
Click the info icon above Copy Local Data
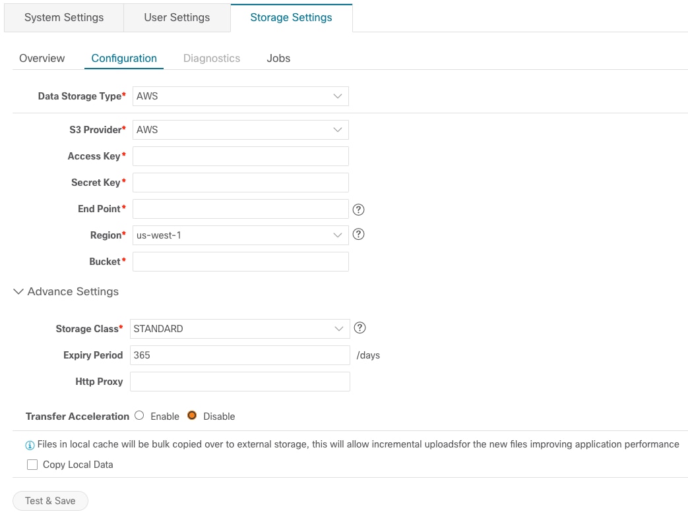(30, 445)
